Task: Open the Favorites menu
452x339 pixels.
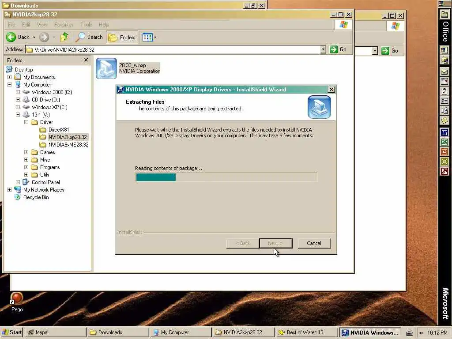Action: [64, 25]
